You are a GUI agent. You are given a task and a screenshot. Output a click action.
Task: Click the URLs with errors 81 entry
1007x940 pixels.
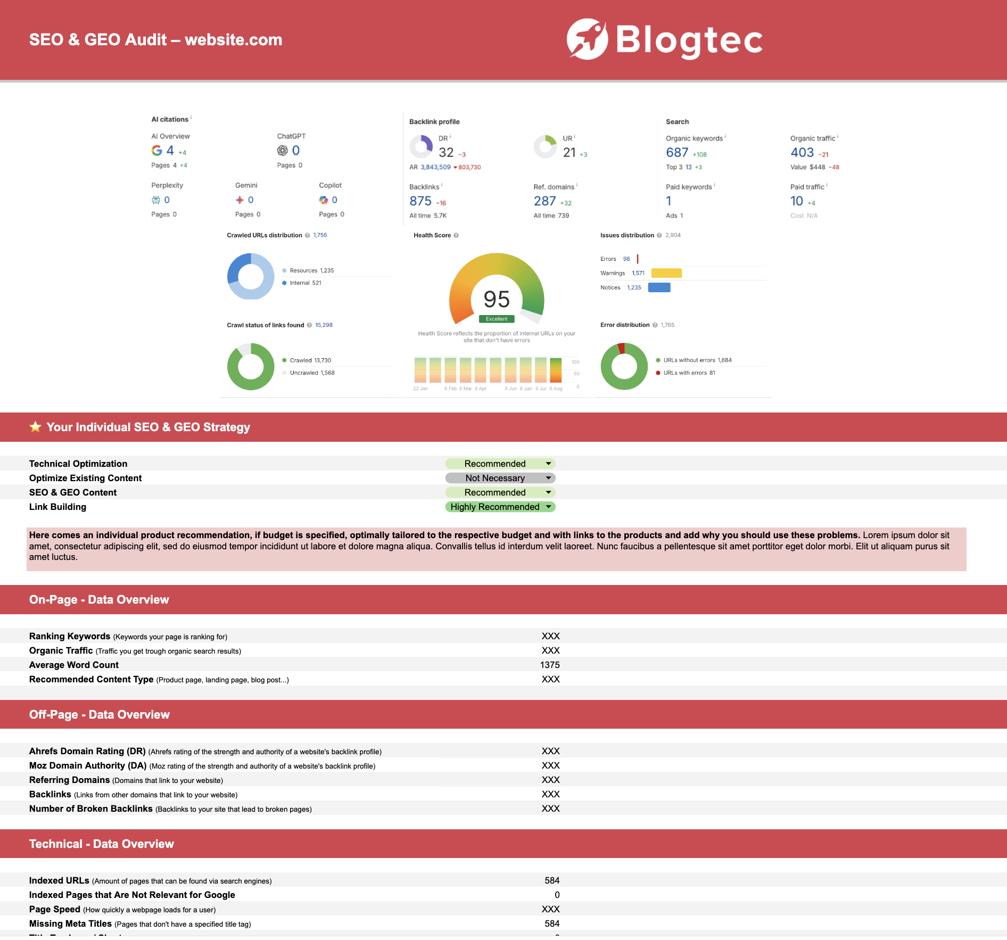click(686, 373)
